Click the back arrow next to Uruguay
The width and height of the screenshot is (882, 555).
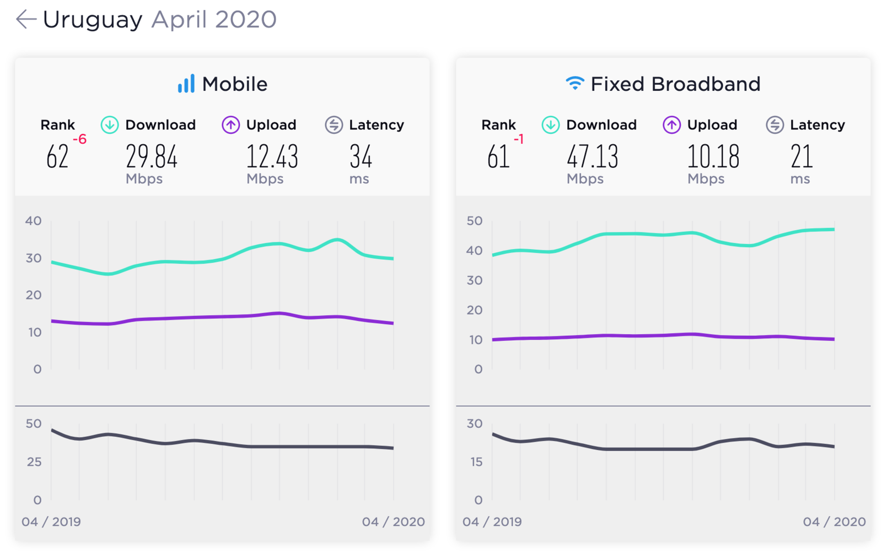coord(26,19)
